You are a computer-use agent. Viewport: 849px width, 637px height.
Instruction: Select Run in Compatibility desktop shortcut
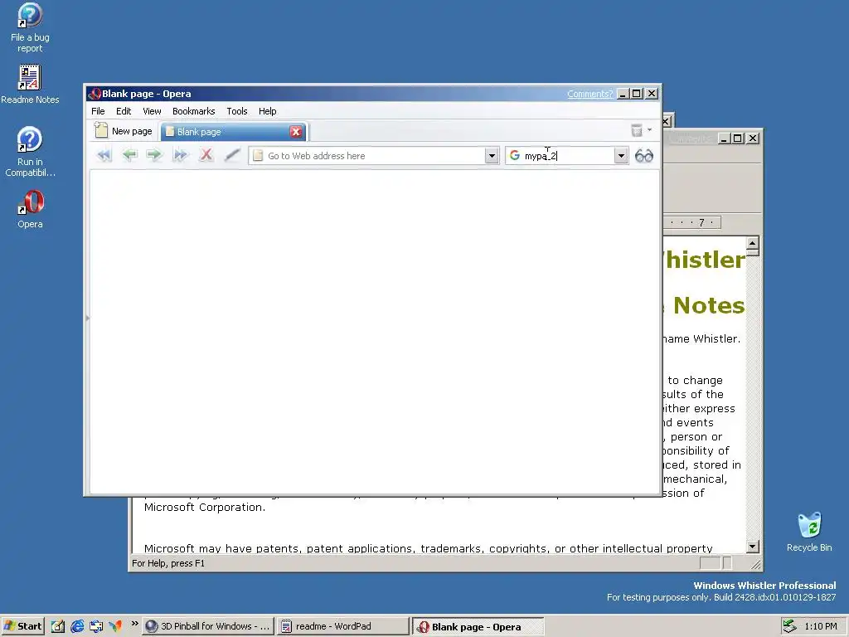click(x=30, y=152)
